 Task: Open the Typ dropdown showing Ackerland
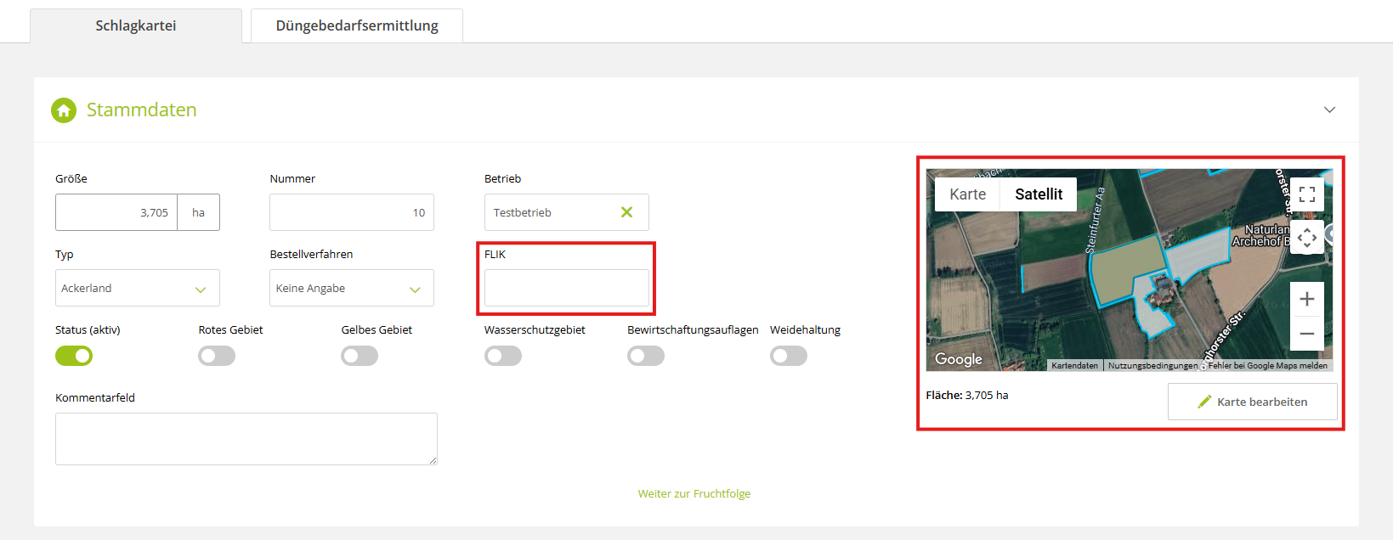(137, 289)
